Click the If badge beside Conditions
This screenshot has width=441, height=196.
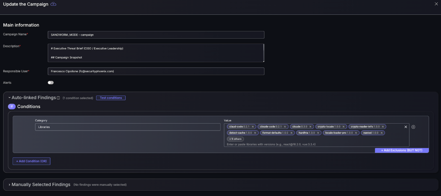pos(12,107)
